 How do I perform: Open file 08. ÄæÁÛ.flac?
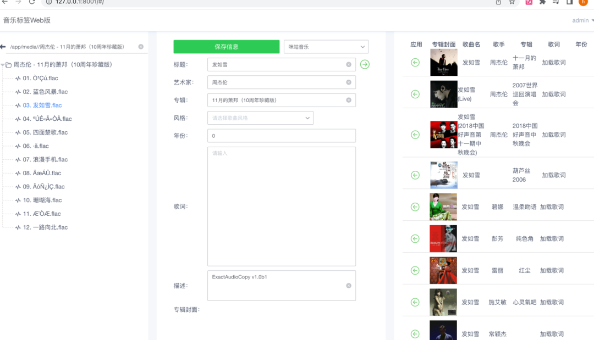[x=42, y=173]
